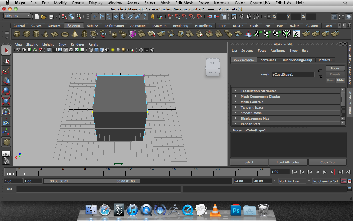
Task: Activate the Rotate tool
Action: point(6,91)
